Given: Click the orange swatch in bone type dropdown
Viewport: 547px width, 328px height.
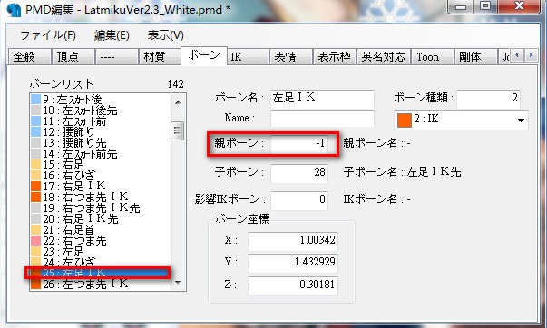Looking at the screenshot, I should (x=405, y=121).
